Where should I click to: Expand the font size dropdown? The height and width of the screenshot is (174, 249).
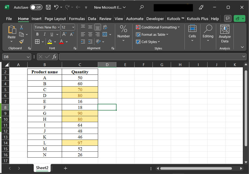coord(73,27)
